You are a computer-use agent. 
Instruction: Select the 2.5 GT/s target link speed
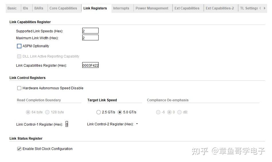pyautogui.click(x=99, y=112)
